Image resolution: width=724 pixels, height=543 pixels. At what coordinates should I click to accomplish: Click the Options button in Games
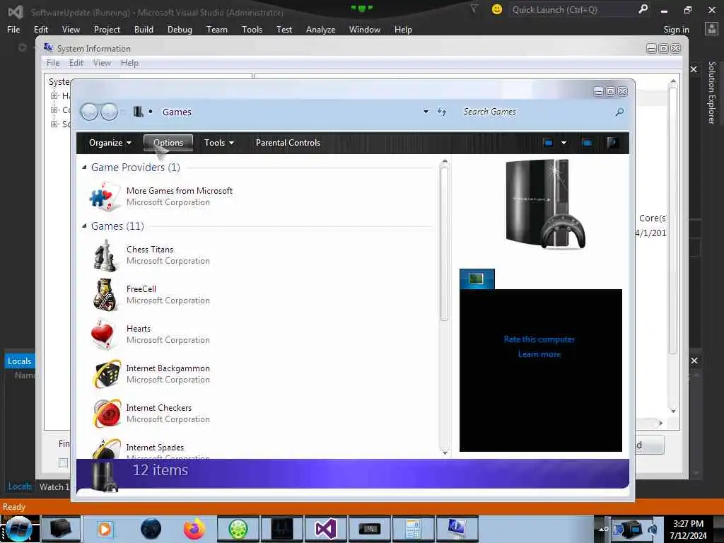click(x=168, y=143)
